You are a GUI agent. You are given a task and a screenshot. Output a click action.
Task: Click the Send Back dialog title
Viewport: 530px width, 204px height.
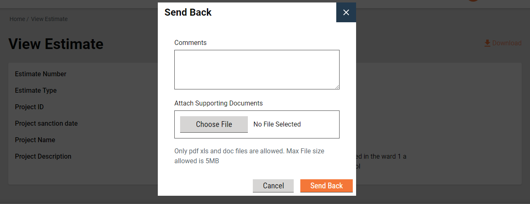[x=188, y=12]
